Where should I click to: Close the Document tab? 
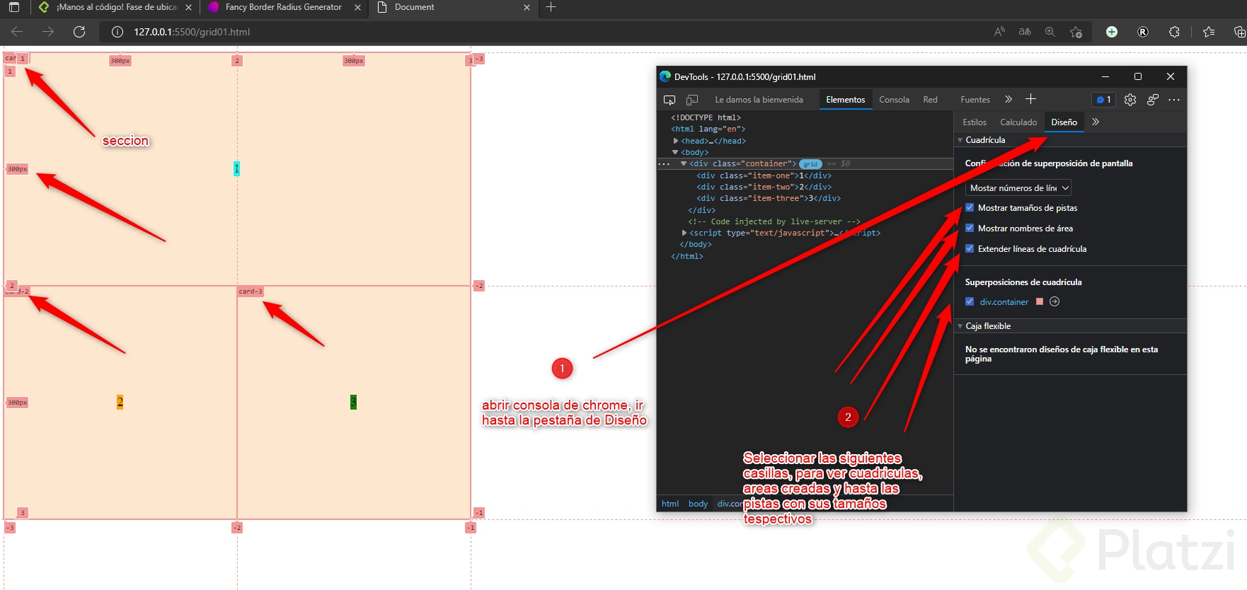pyautogui.click(x=527, y=7)
